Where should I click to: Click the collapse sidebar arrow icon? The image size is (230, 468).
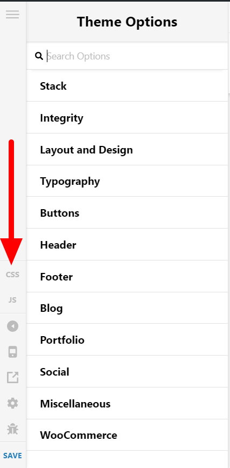pos(12,326)
